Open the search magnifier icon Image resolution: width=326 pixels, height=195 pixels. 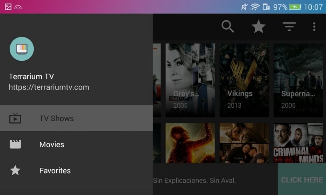228,26
